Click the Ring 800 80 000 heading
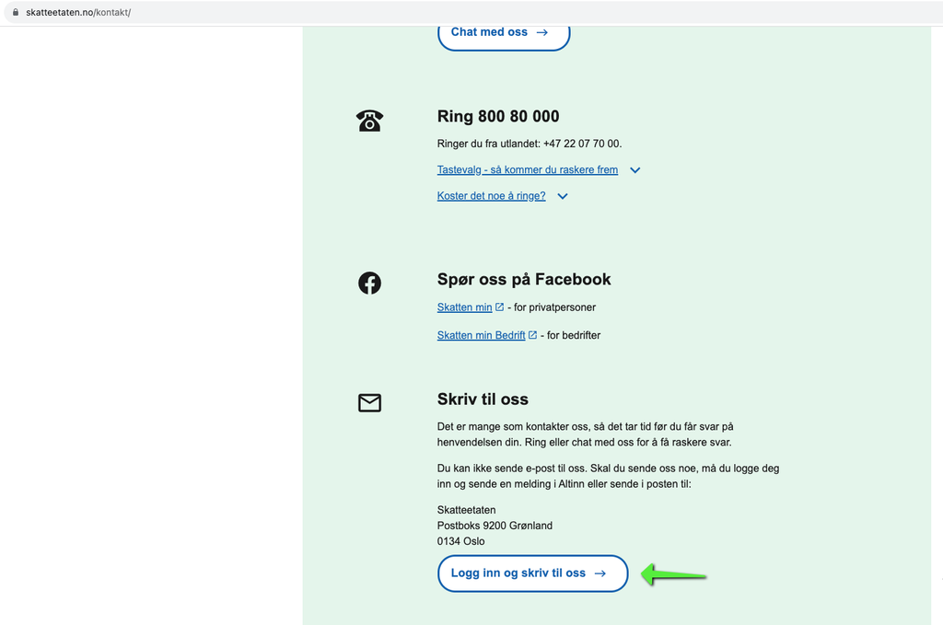 (498, 117)
